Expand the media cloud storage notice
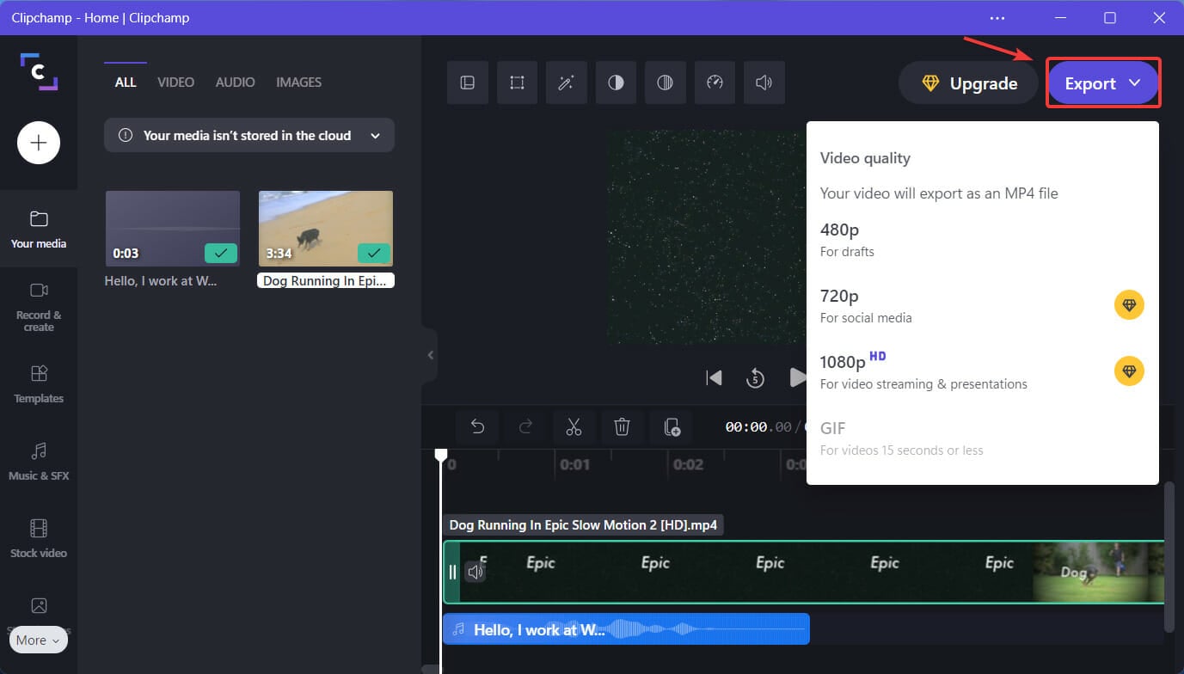 click(x=375, y=135)
